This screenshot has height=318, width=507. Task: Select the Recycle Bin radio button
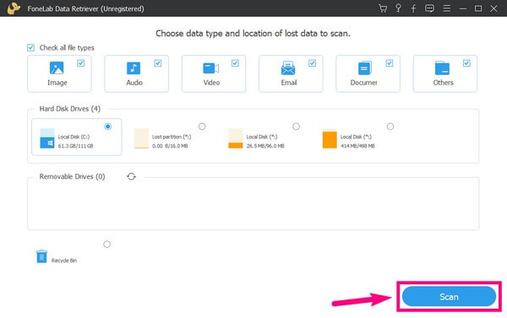click(x=107, y=244)
